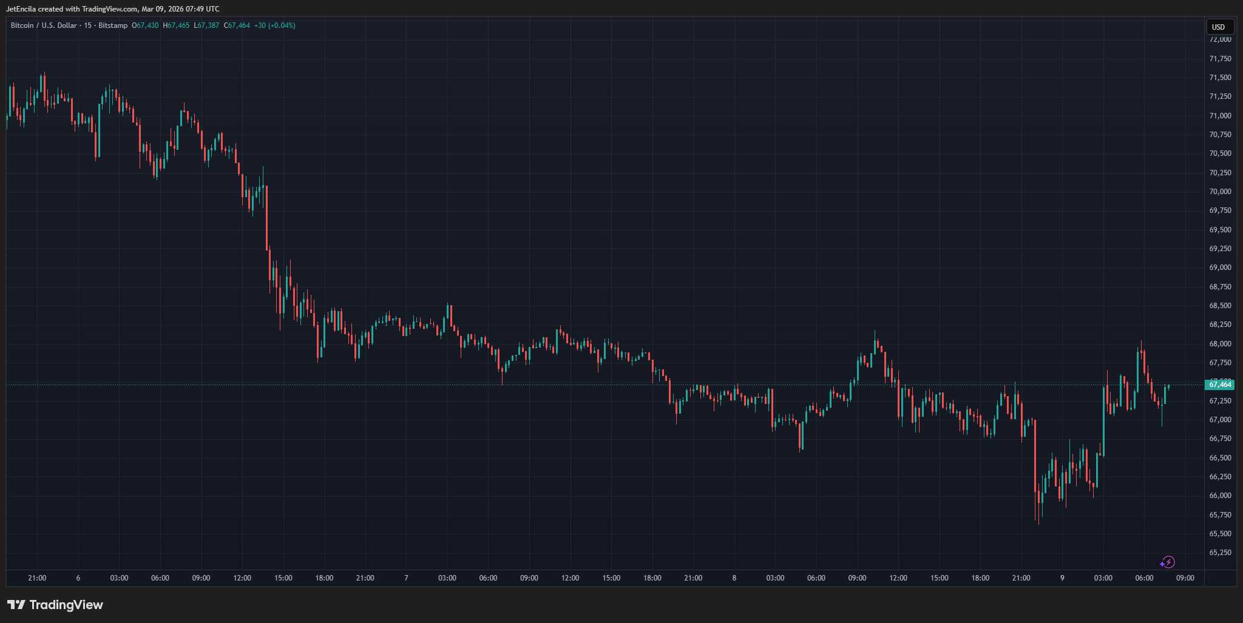1243x623 pixels.
Task: Click the Bitcoin / U.S. Dollar symbol title
Action: tap(44, 25)
